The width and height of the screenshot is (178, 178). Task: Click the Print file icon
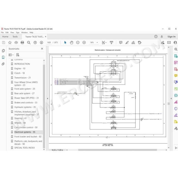click(x=22, y=42)
